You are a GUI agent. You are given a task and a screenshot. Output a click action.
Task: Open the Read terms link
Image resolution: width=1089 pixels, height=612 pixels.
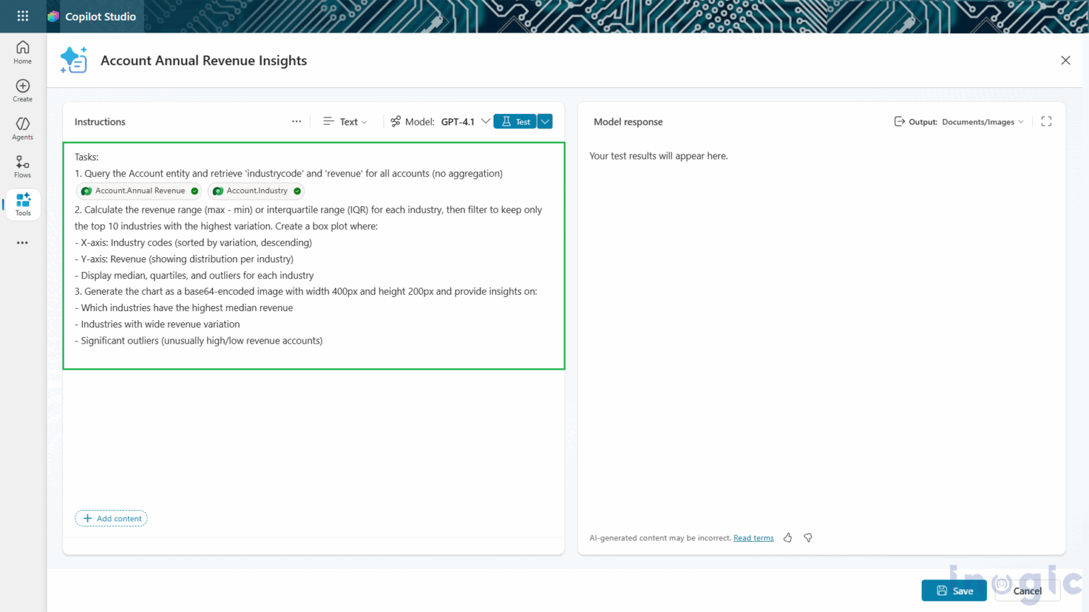753,538
